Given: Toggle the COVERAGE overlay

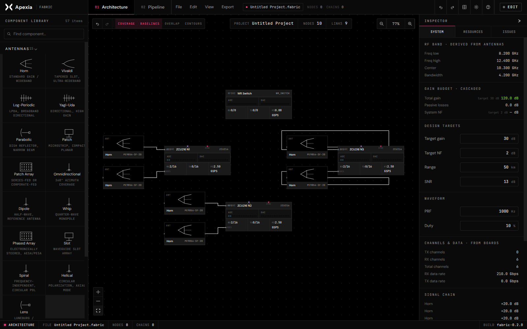Looking at the screenshot, I should click(126, 24).
